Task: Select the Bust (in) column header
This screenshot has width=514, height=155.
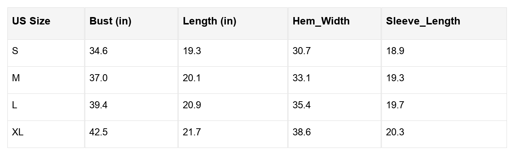Action: coord(110,21)
